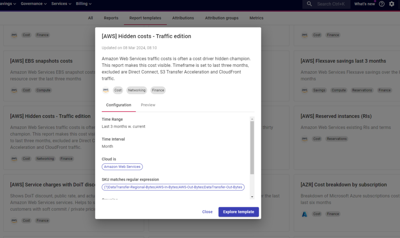Click the Explore template button
The height and width of the screenshot is (238, 400).
coord(239,212)
